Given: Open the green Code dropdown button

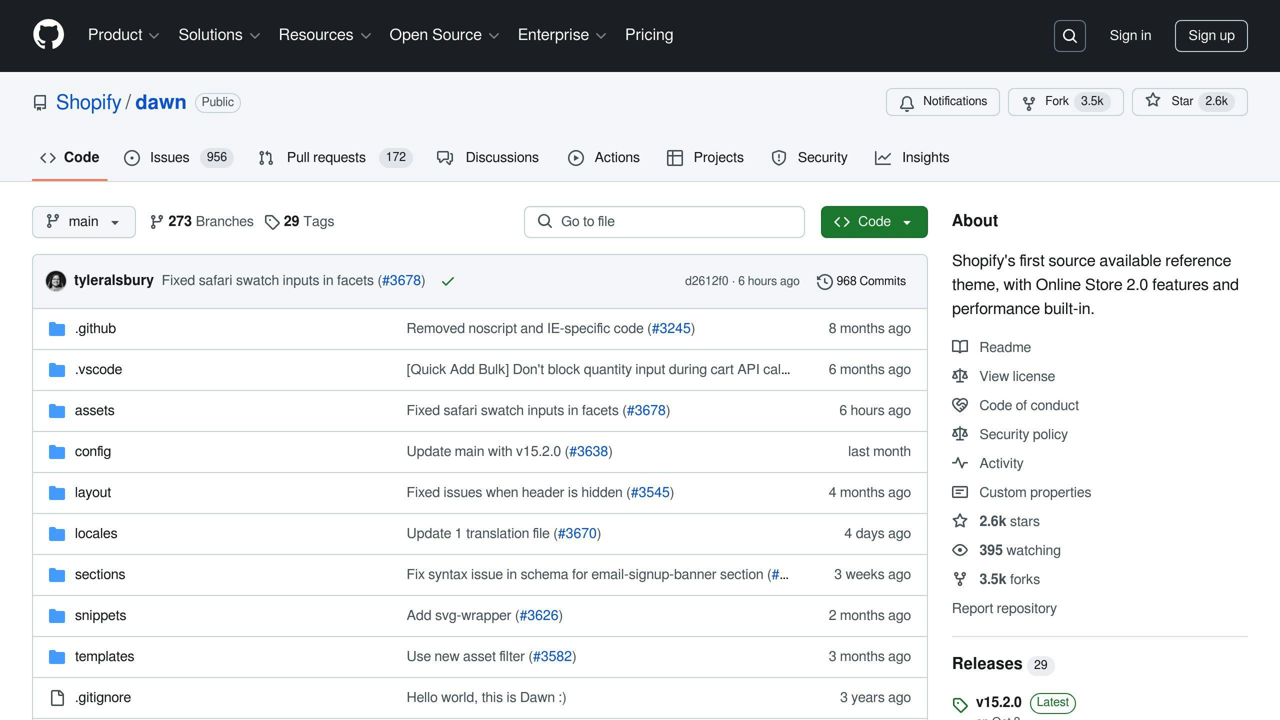Looking at the screenshot, I should pos(874,222).
